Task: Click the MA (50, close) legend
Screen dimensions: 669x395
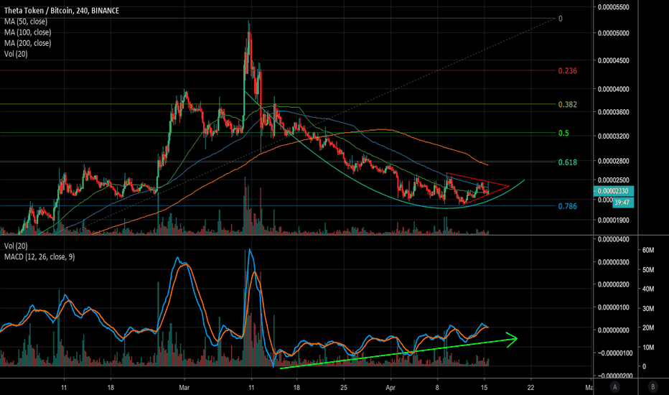Action: [26, 22]
